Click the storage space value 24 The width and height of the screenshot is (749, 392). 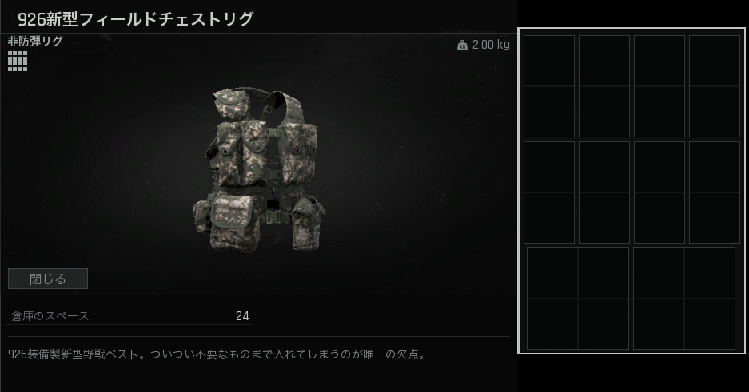242,316
